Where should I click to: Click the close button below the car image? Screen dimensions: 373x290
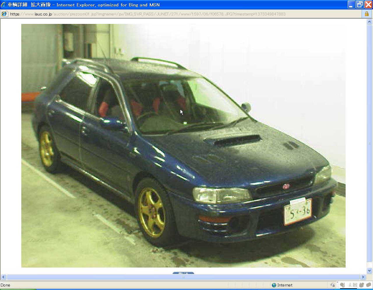coord(183,273)
